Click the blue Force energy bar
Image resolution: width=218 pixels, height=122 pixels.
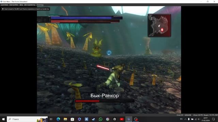(86, 18)
